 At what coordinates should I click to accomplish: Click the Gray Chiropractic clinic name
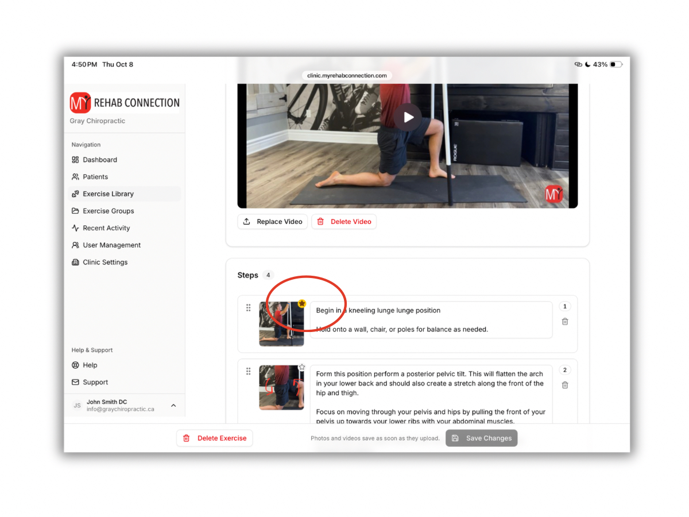coord(98,121)
